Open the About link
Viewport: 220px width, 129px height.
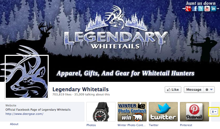click(x=14, y=124)
